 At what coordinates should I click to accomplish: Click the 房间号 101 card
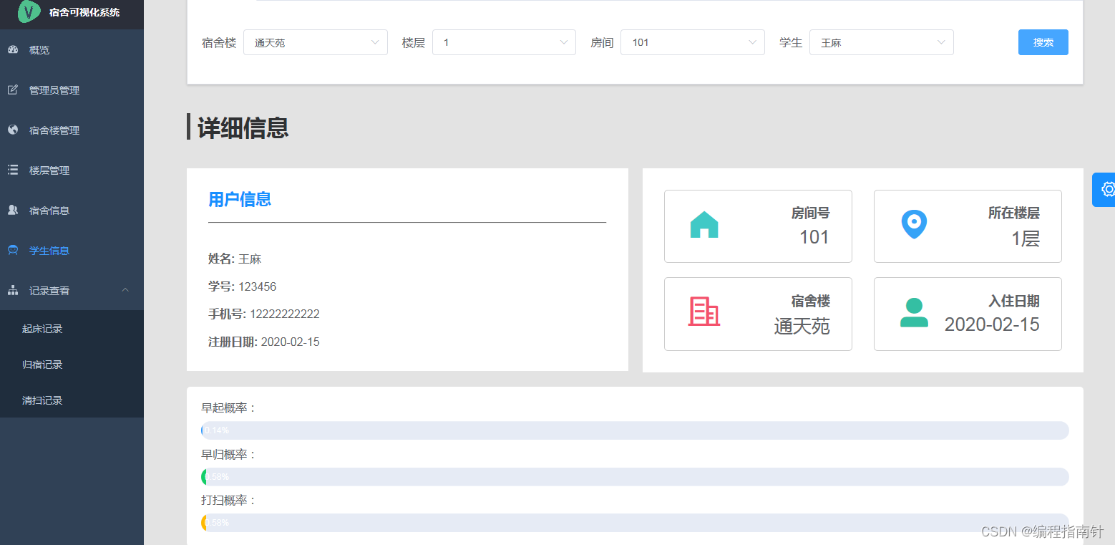tap(758, 226)
